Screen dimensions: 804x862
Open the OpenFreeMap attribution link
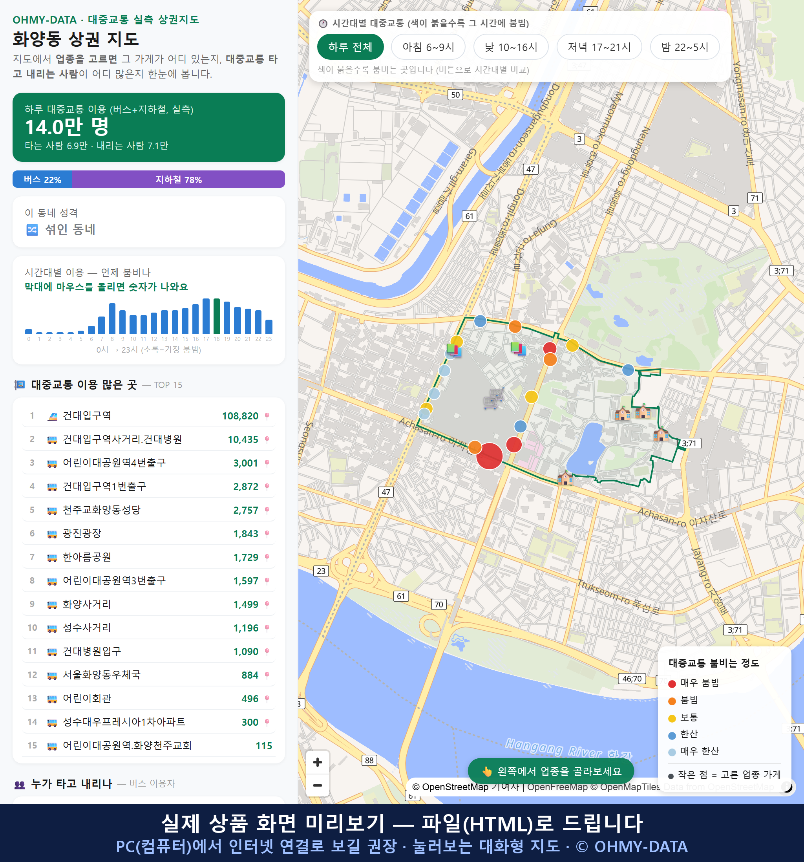[x=558, y=787]
